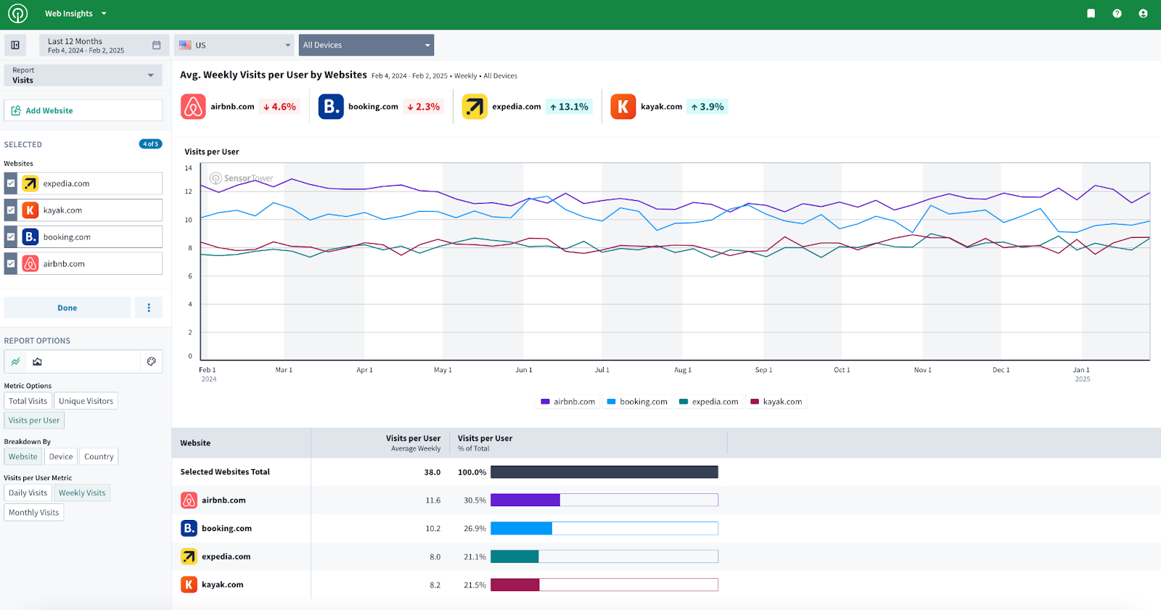Click the Selected Websites Total row label
Screen dimensions: 1161x610
click(x=225, y=472)
